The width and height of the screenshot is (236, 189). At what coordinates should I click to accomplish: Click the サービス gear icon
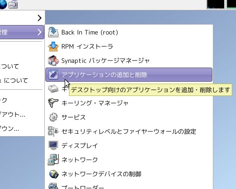point(53,117)
